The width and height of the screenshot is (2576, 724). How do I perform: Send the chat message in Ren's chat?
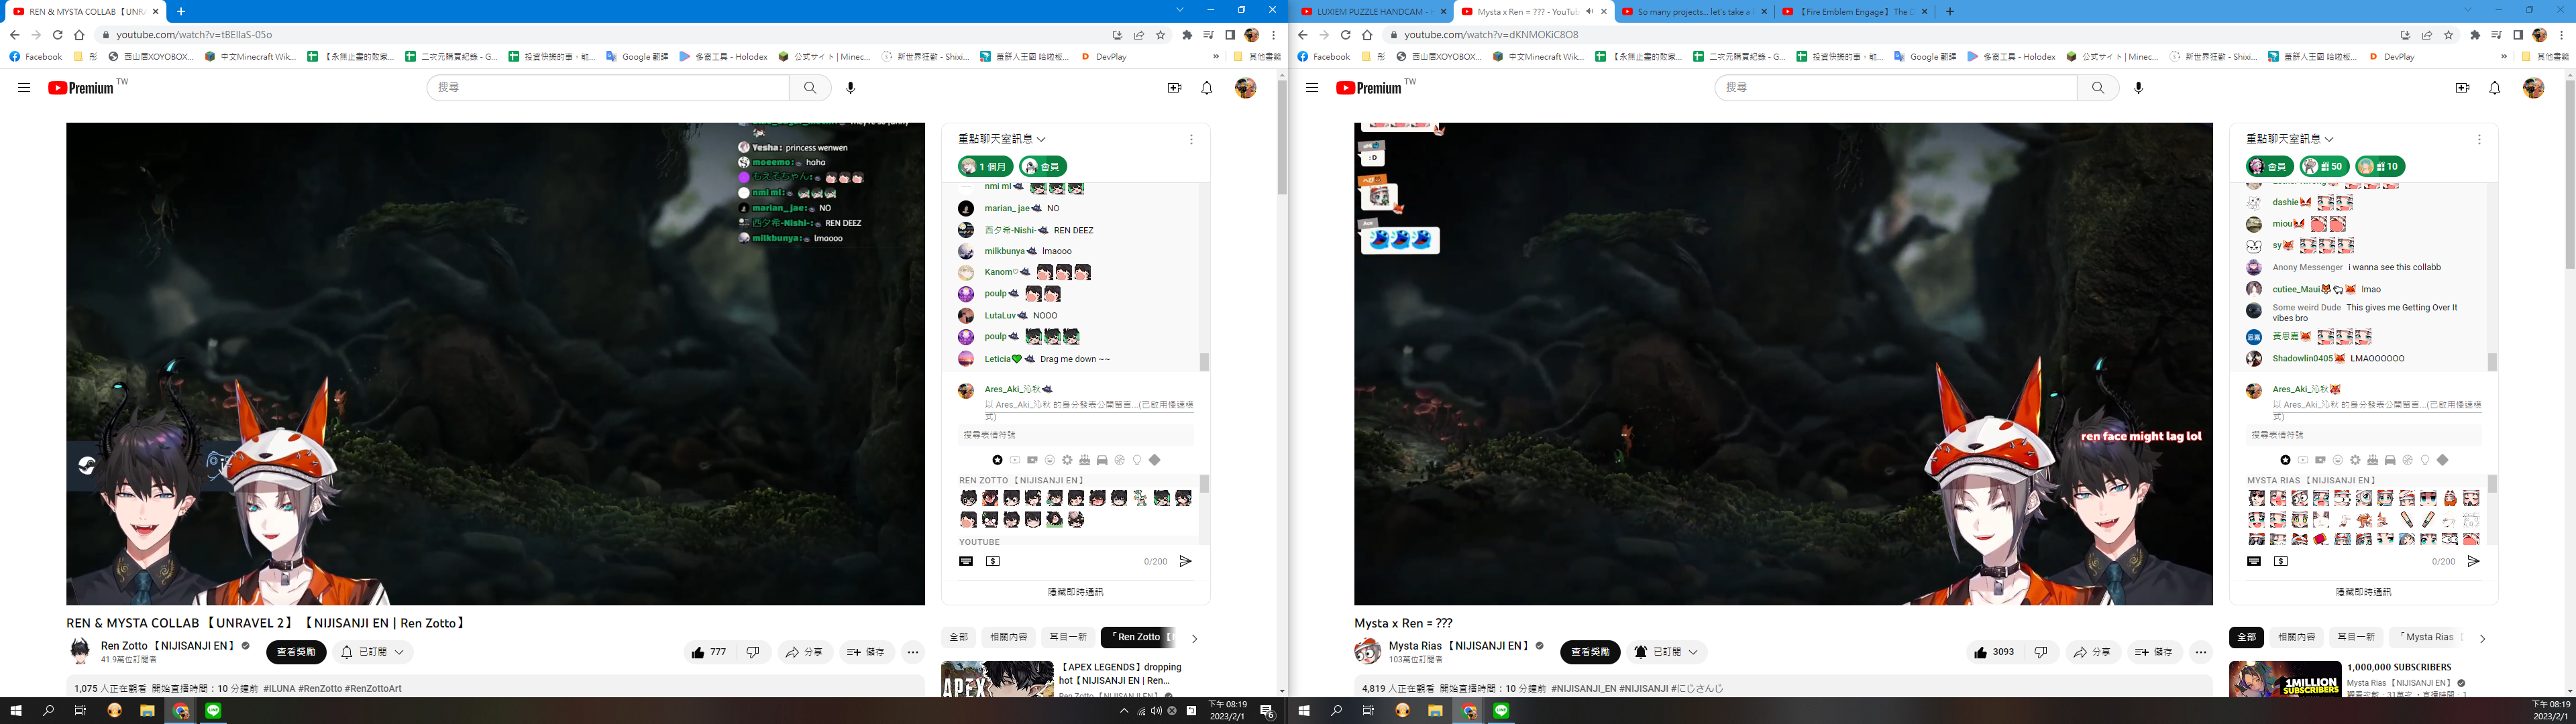(x=1185, y=562)
